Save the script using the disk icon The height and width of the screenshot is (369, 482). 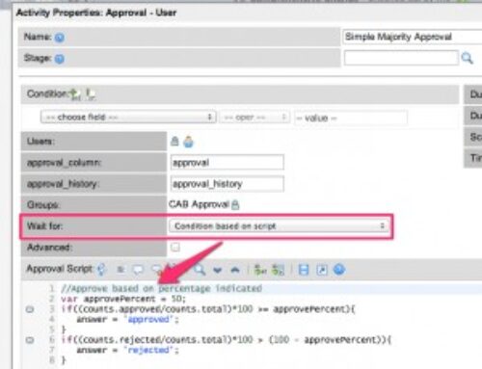(x=304, y=270)
